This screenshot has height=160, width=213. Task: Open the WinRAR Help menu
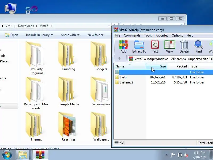(x=190, y=35)
